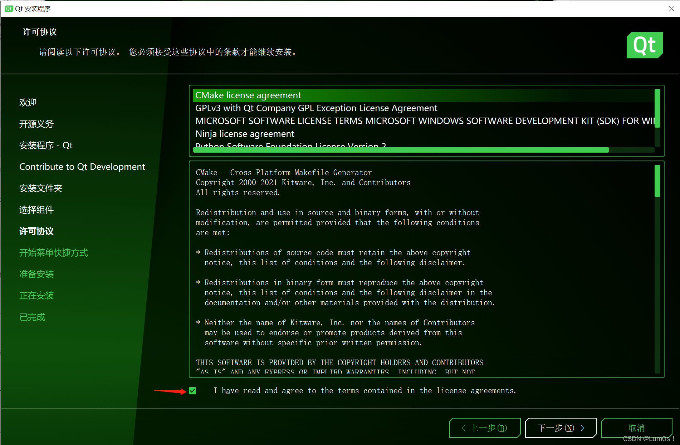Click the 开始菜单快捷方式 sidebar step
680x445 pixels.
(54, 253)
